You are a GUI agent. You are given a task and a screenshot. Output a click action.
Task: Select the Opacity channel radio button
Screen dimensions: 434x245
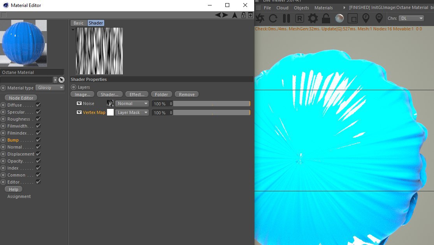(x=4, y=161)
